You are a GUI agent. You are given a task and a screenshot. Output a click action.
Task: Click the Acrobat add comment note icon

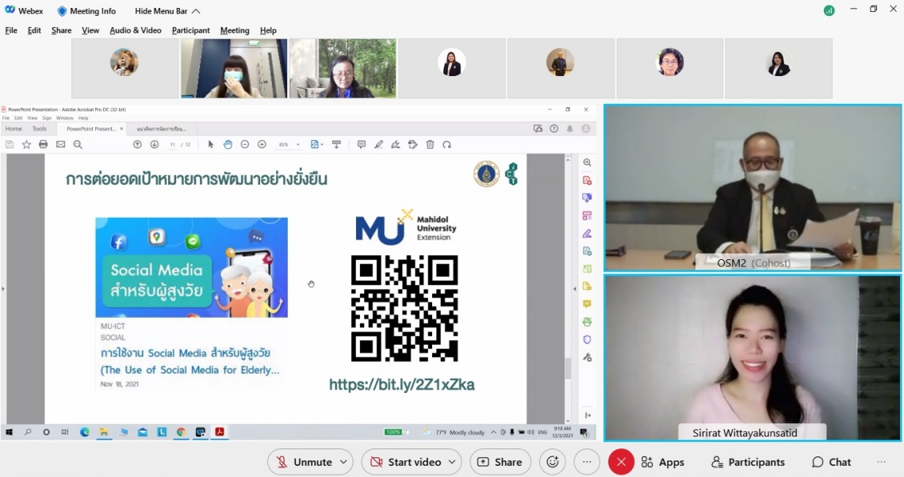point(362,144)
